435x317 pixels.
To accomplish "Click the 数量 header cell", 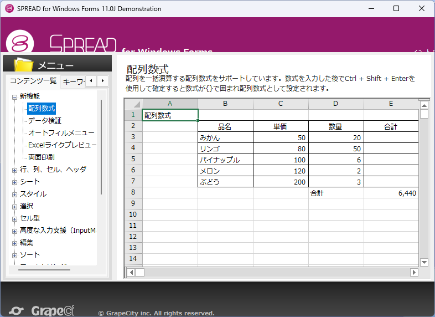I will pos(336,126).
